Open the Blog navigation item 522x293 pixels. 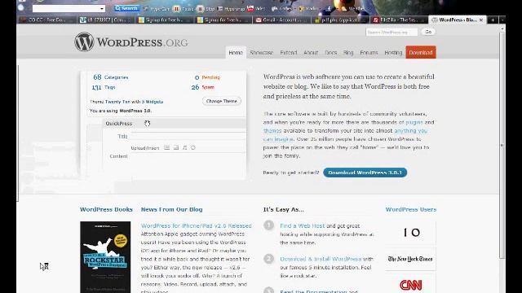[x=348, y=52]
